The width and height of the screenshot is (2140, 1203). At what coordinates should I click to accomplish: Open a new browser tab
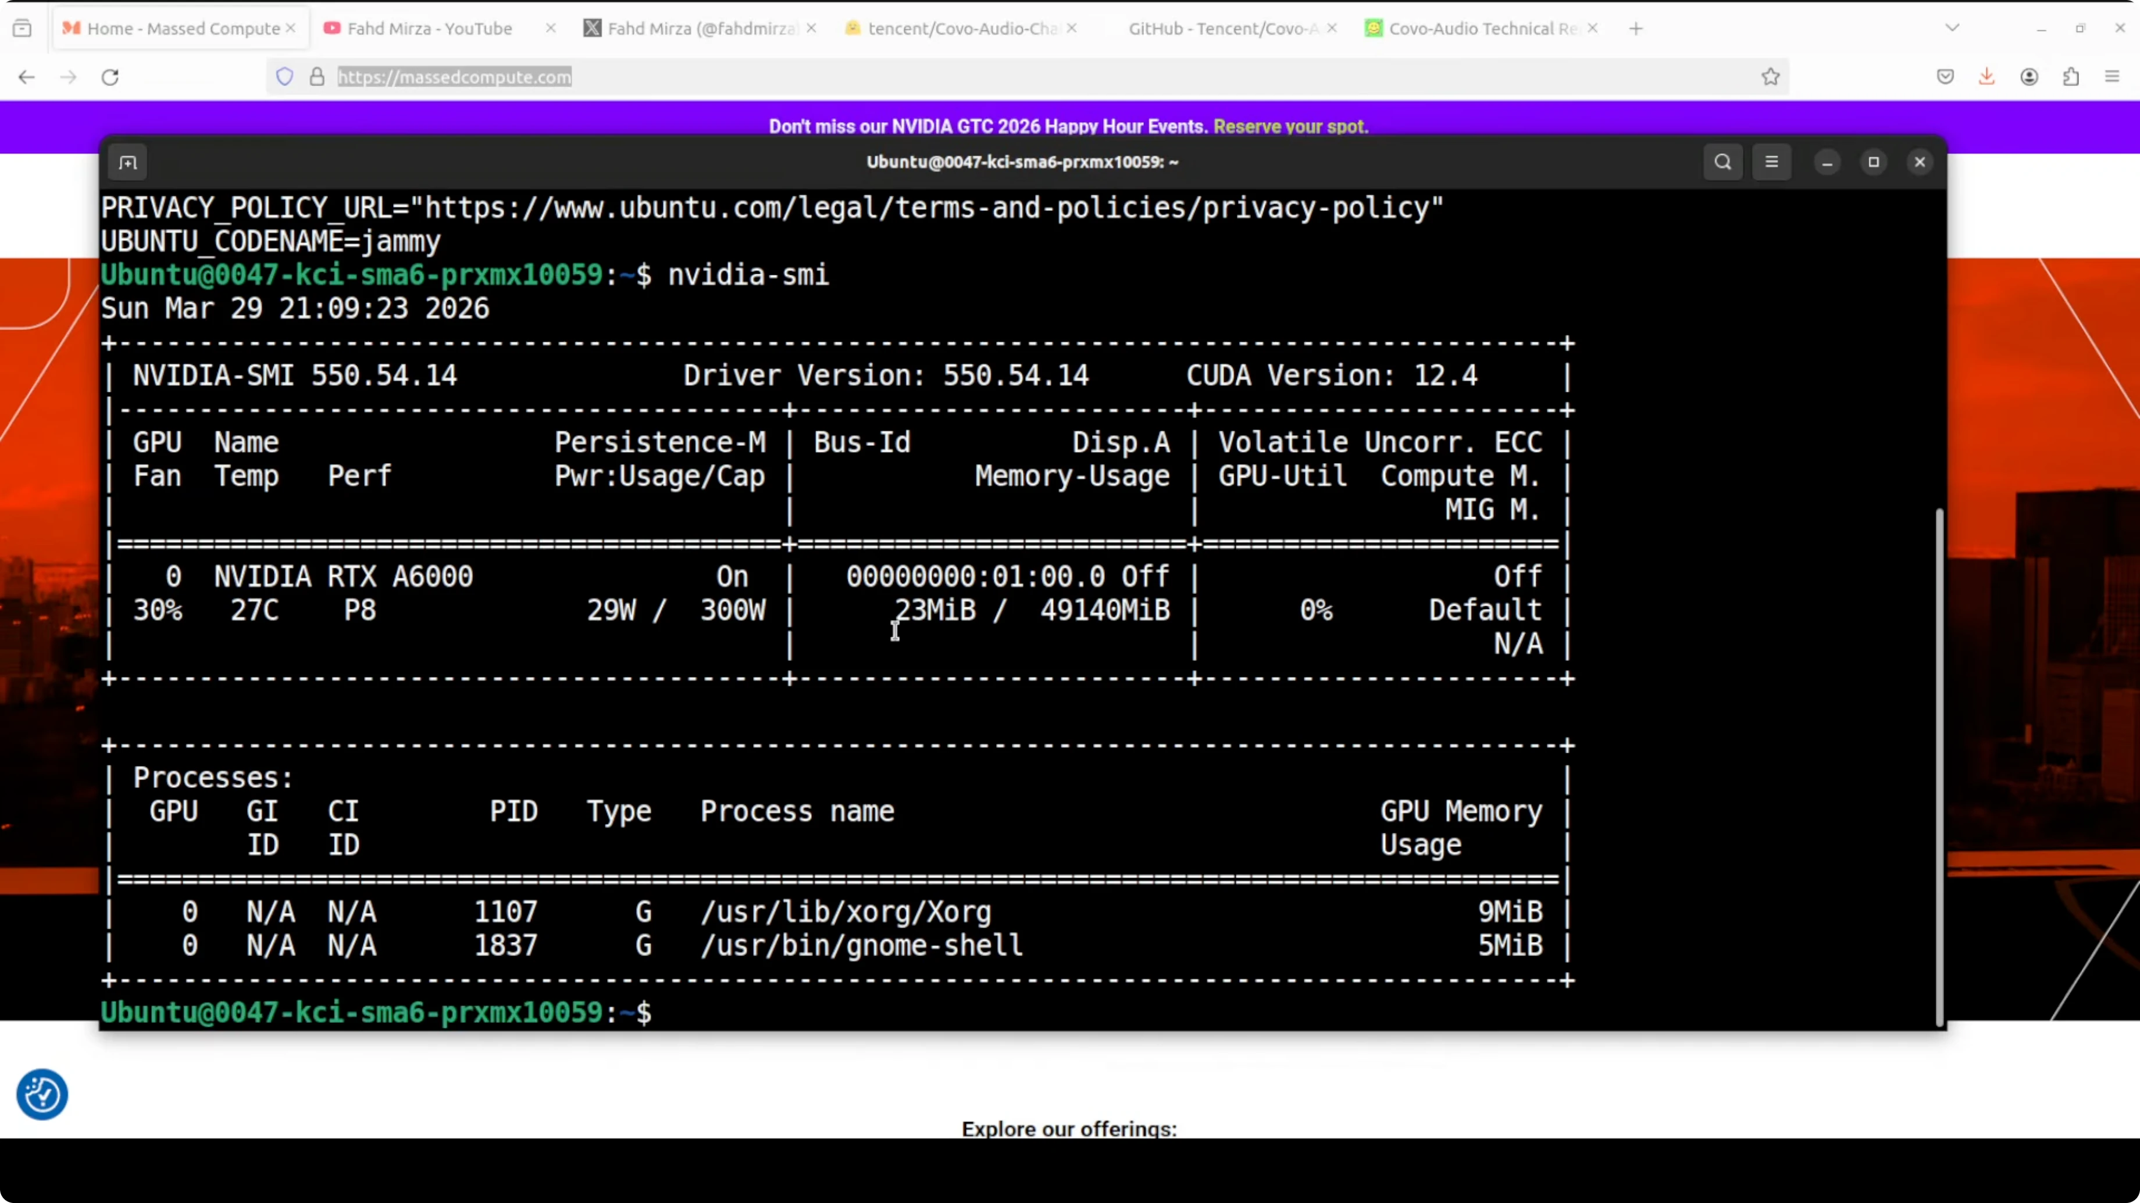tap(1636, 28)
